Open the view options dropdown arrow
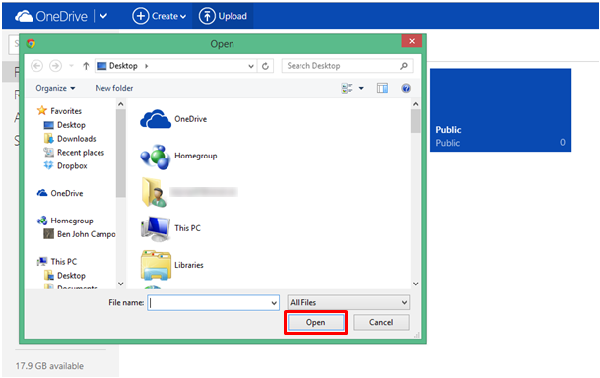Image resolution: width=600 pixels, height=378 pixels. tap(361, 89)
